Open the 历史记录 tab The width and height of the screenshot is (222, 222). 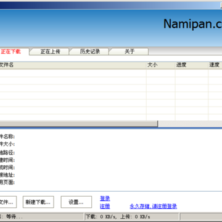90,52
